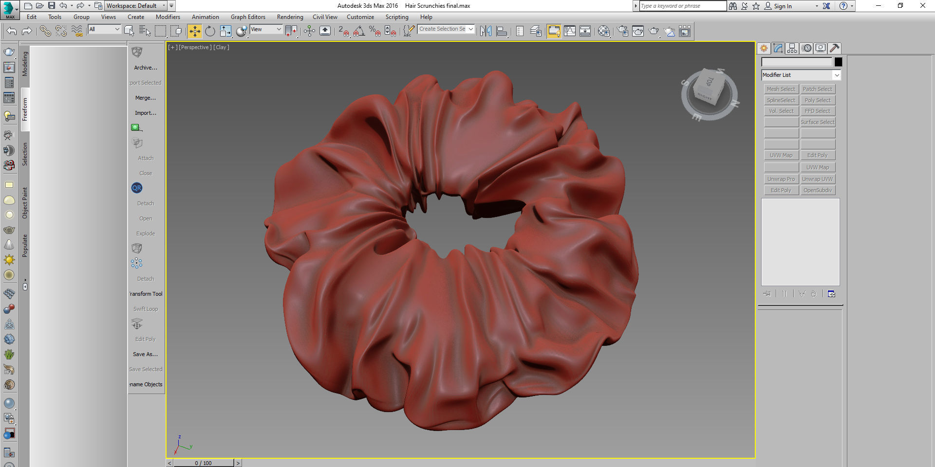Click the Align tool icon
The image size is (935, 467).
click(502, 31)
